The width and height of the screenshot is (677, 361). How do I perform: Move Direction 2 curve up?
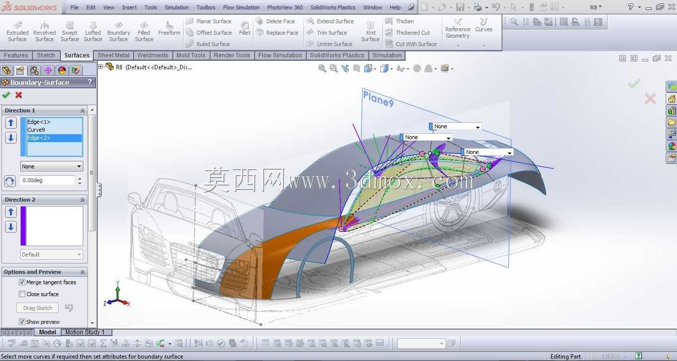pyautogui.click(x=11, y=212)
